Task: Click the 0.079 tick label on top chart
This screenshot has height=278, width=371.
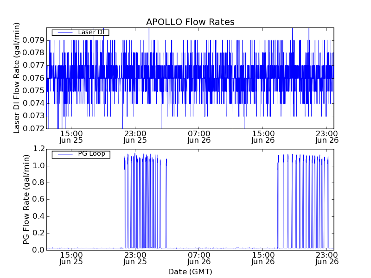Action: pos(33,40)
